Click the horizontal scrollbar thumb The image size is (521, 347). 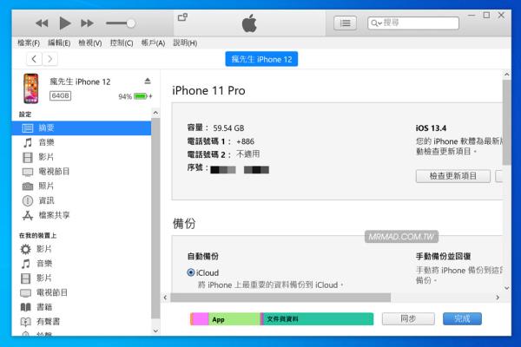pos(280,298)
